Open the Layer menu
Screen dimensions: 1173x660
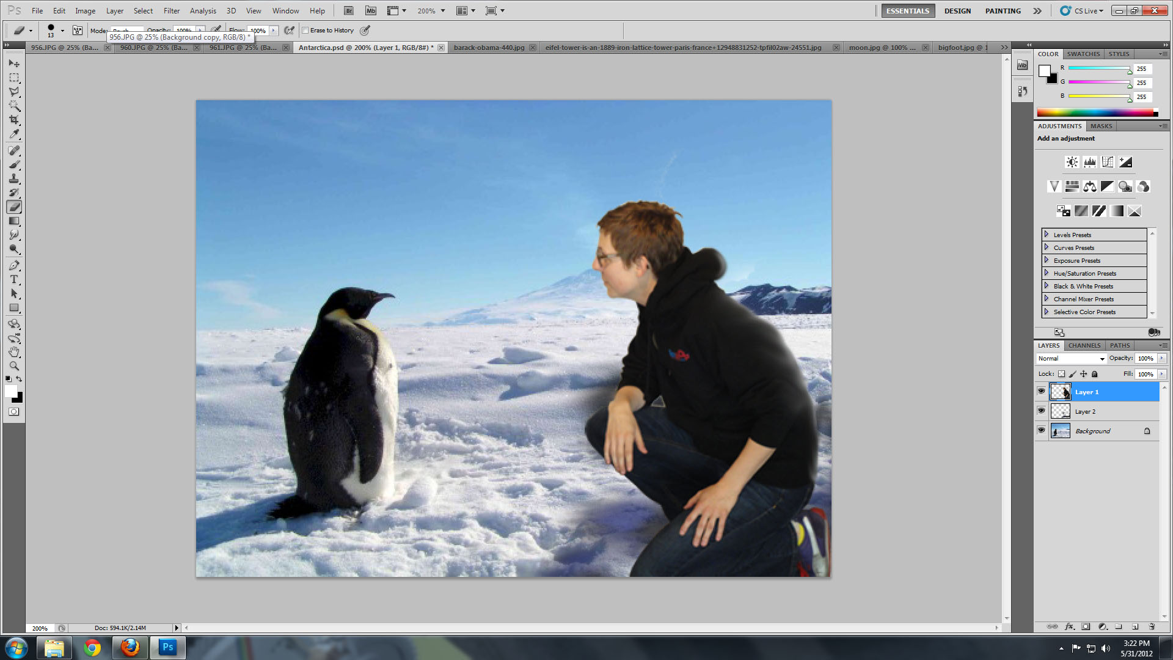[115, 10]
